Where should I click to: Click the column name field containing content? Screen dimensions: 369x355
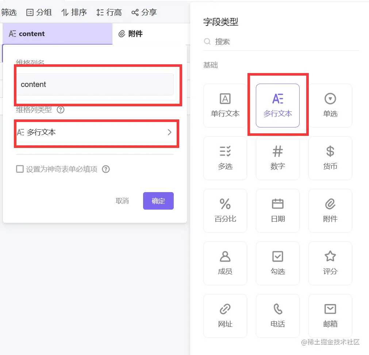point(95,84)
